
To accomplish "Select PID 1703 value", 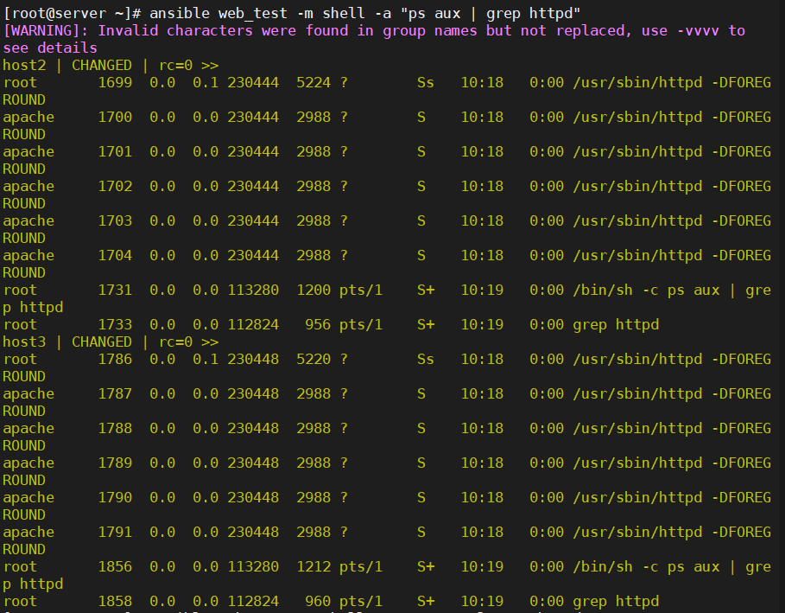I will (x=115, y=221).
